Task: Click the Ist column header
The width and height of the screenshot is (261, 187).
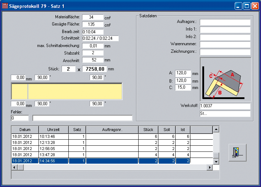Action: coord(183,130)
